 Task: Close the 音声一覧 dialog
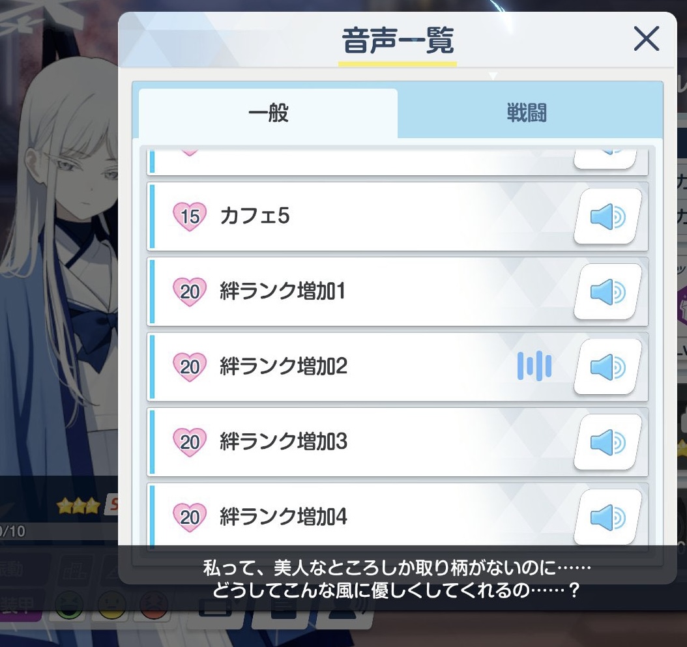pyautogui.click(x=646, y=38)
